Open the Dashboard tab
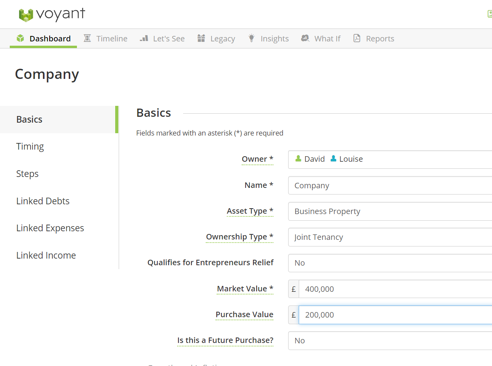Screen dimensions: 492x366 click(x=43, y=39)
